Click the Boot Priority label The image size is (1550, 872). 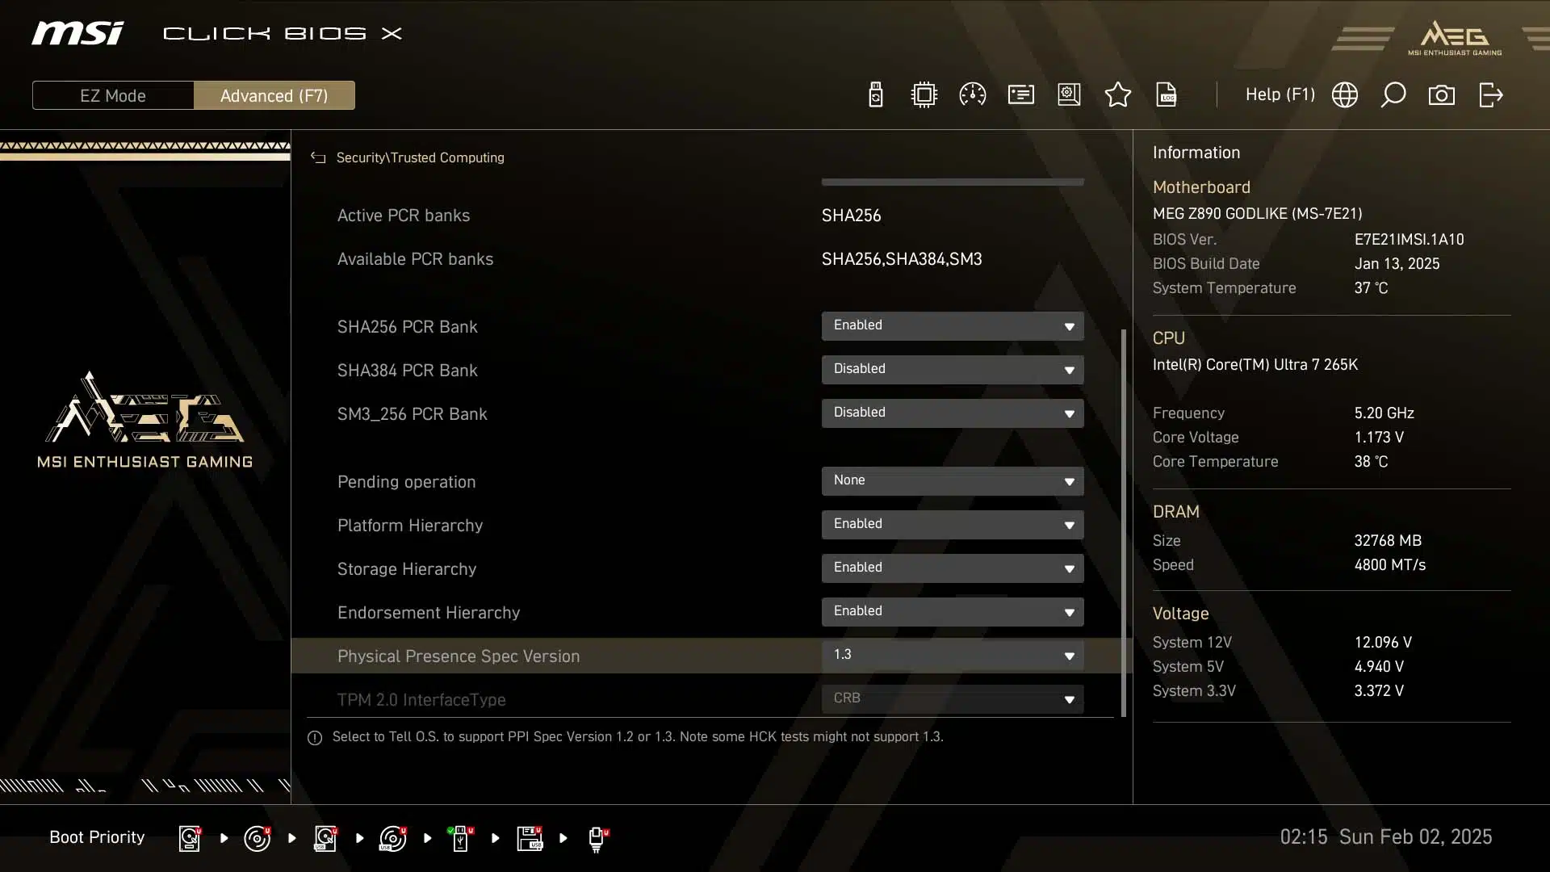click(x=97, y=837)
